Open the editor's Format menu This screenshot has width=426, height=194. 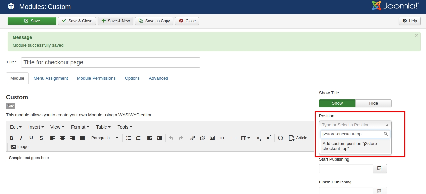tap(80, 127)
